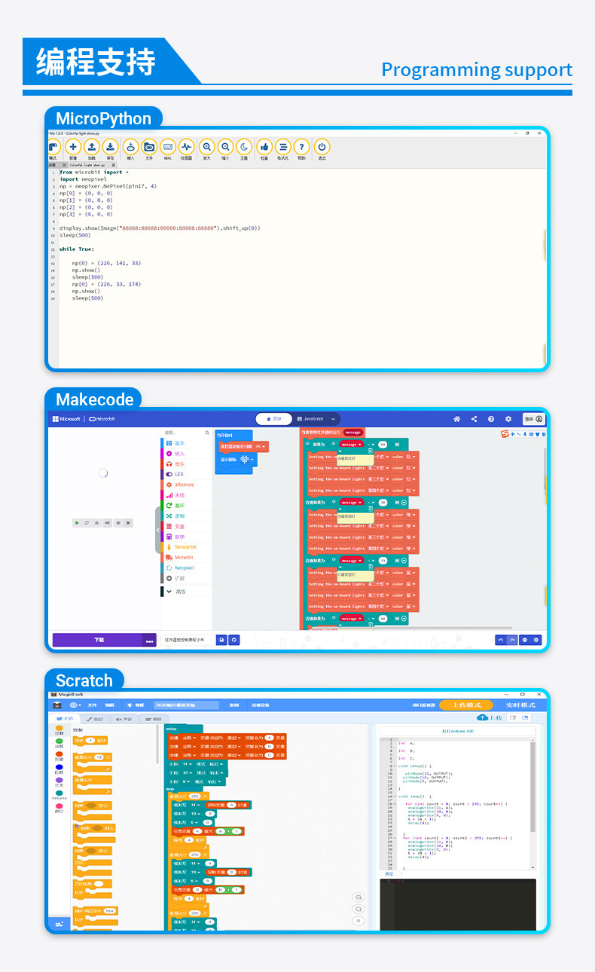Click the MakeCode toolbox search field
595x972 pixels.
(187, 433)
